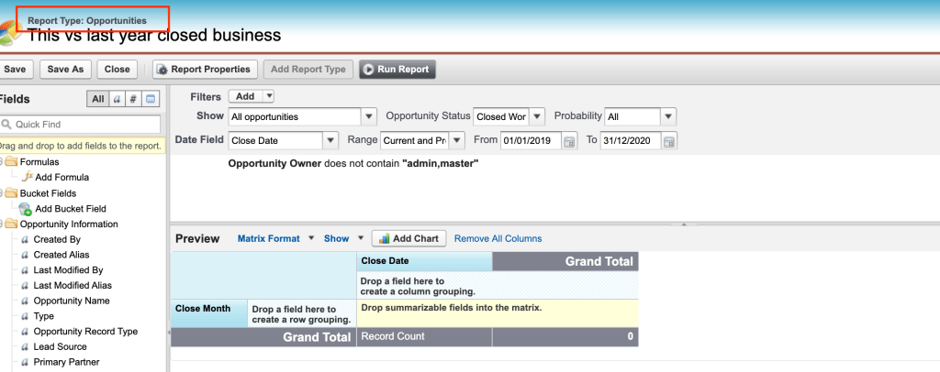This screenshot has width=940, height=372.
Task: Open the To date calendar picker
Action: (x=669, y=141)
